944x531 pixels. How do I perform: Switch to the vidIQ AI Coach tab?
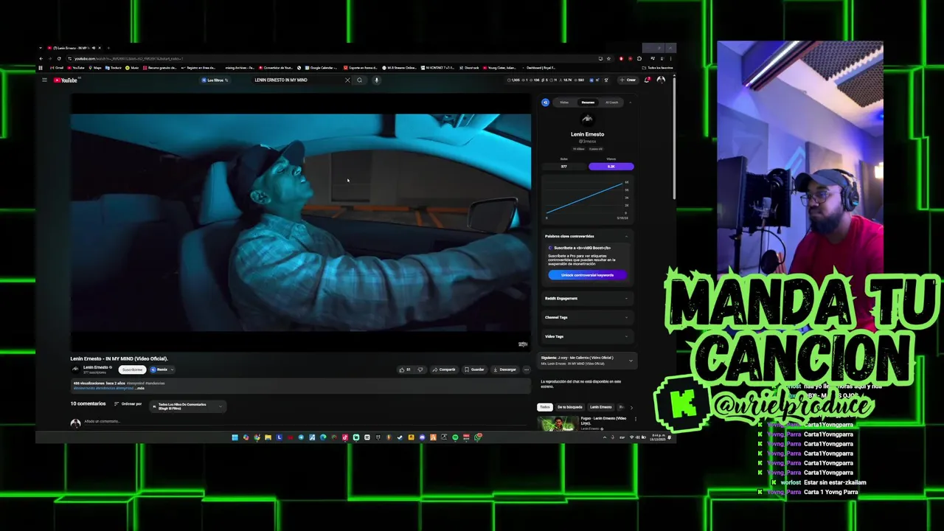pyautogui.click(x=612, y=103)
